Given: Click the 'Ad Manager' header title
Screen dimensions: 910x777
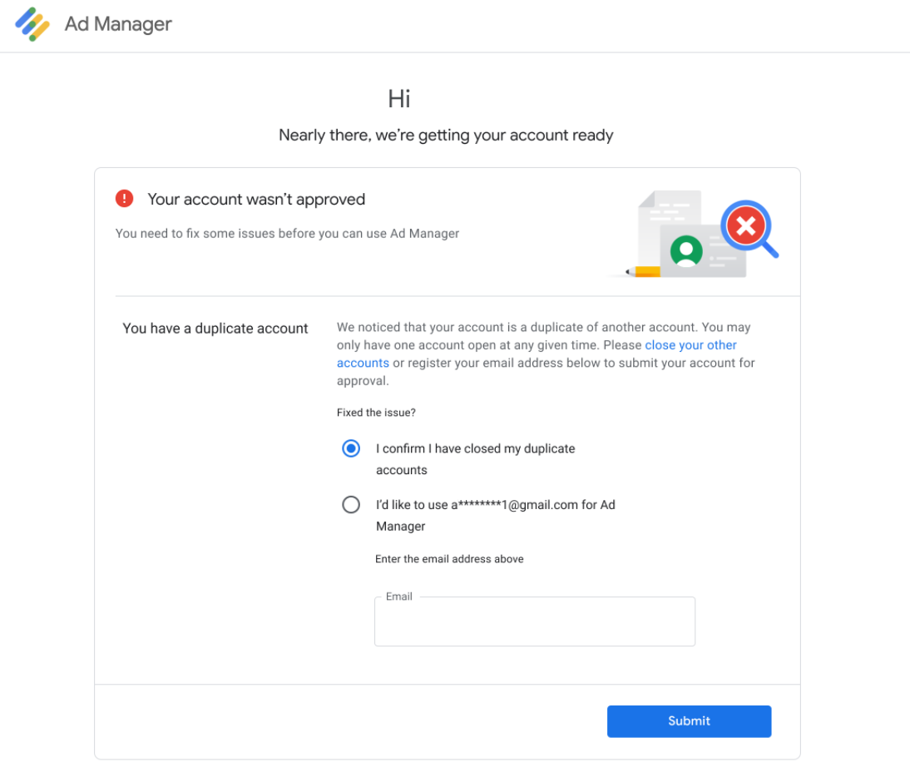Looking at the screenshot, I should (118, 24).
